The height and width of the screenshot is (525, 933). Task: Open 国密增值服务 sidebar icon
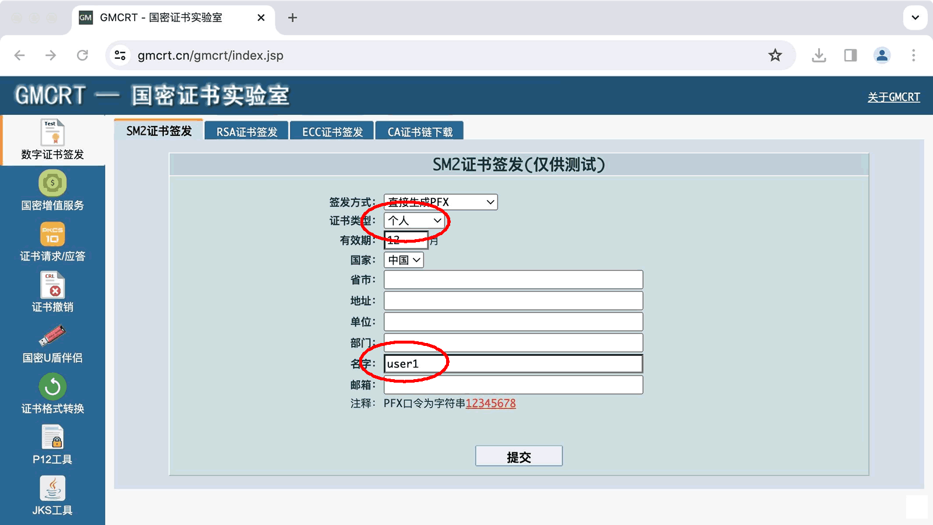(52, 183)
